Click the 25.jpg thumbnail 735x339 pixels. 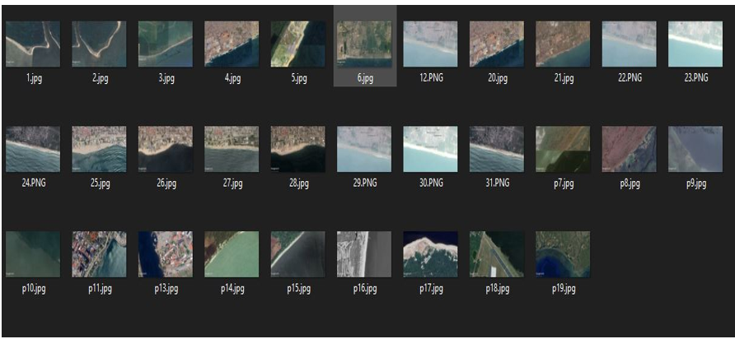pyautogui.click(x=99, y=149)
